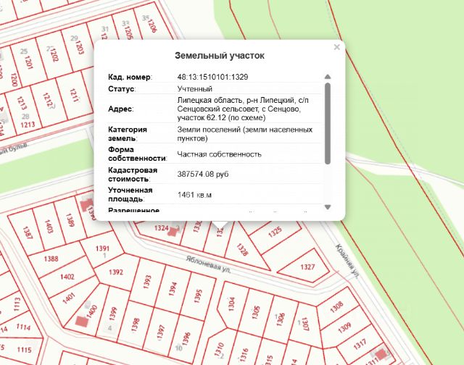Select parcel 1310 on the map
Viewport: 464px width, 365px height.
click(219, 350)
